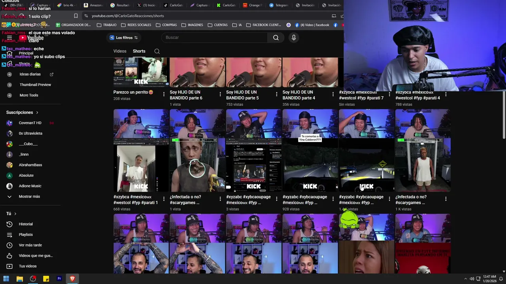The height and width of the screenshot is (284, 506).
Task: Open the channel search magnifier beside Shorts tab
Action: tap(157, 51)
